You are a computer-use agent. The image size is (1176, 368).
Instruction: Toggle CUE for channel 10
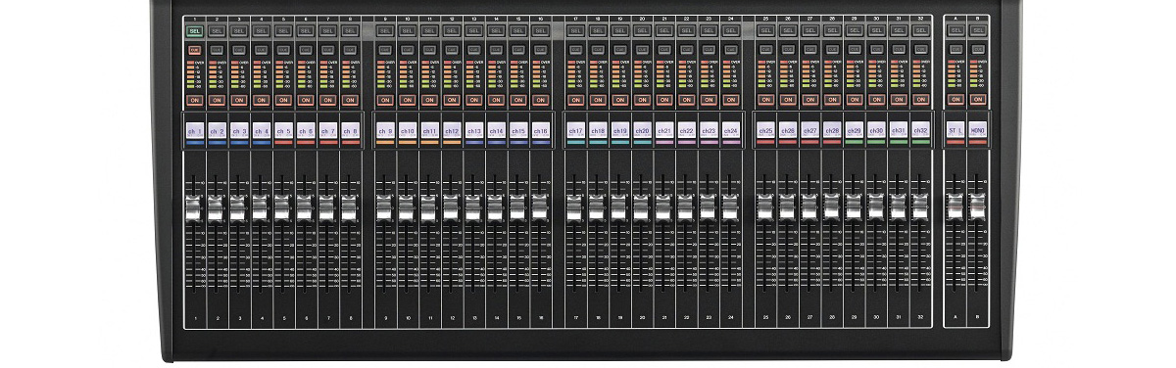407,49
